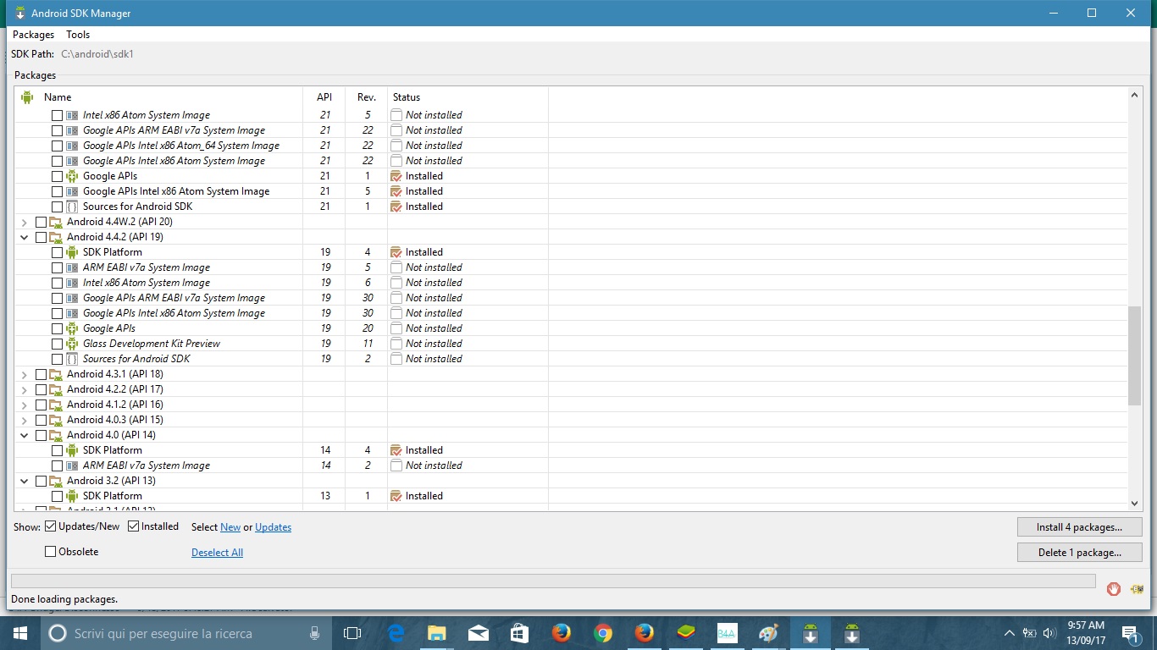Click the folder icon of Android 4.3.1 (API 18)
This screenshot has width=1157, height=650.
point(56,374)
